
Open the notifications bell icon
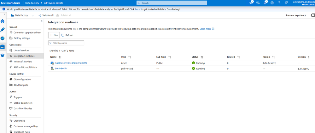tap(265, 3)
